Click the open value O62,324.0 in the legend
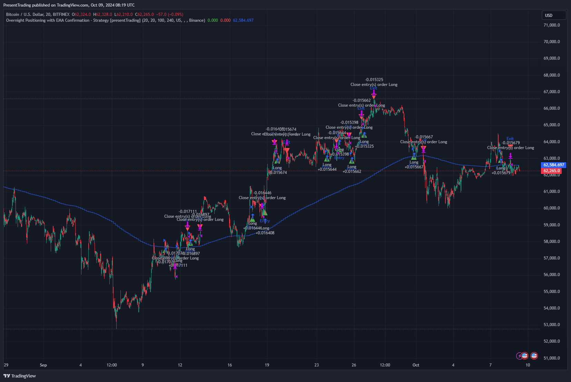 [x=81, y=14]
